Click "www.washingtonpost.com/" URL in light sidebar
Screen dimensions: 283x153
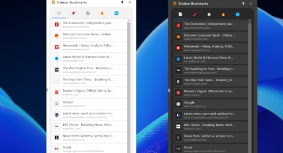[x=79, y=72]
